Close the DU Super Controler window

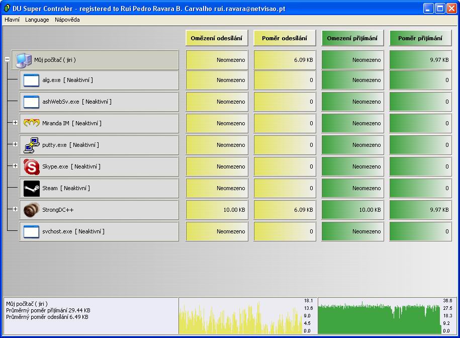451,9
